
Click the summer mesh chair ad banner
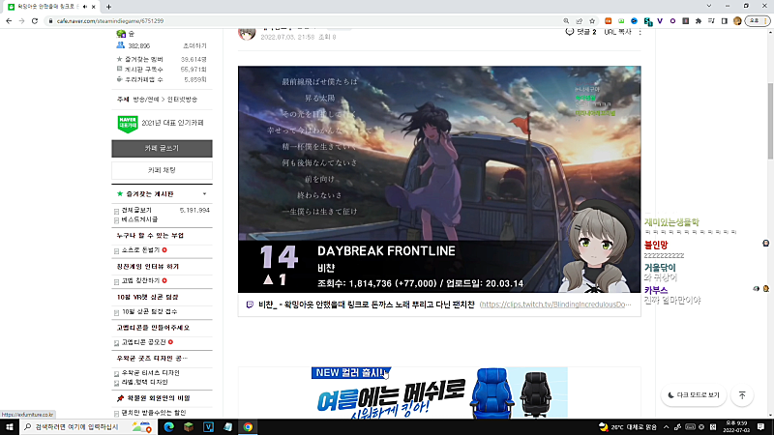[439, 392]
